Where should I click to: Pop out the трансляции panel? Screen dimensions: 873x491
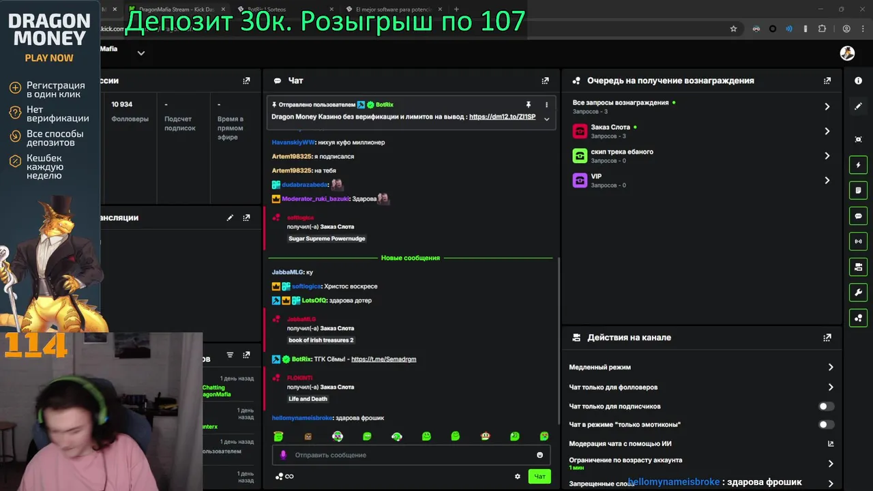(246, 218)
